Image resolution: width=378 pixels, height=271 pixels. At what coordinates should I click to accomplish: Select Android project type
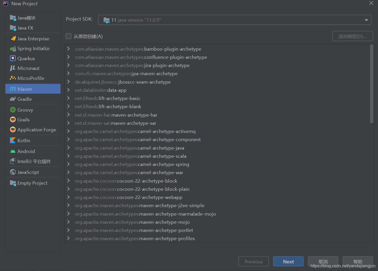pos(33,151)
